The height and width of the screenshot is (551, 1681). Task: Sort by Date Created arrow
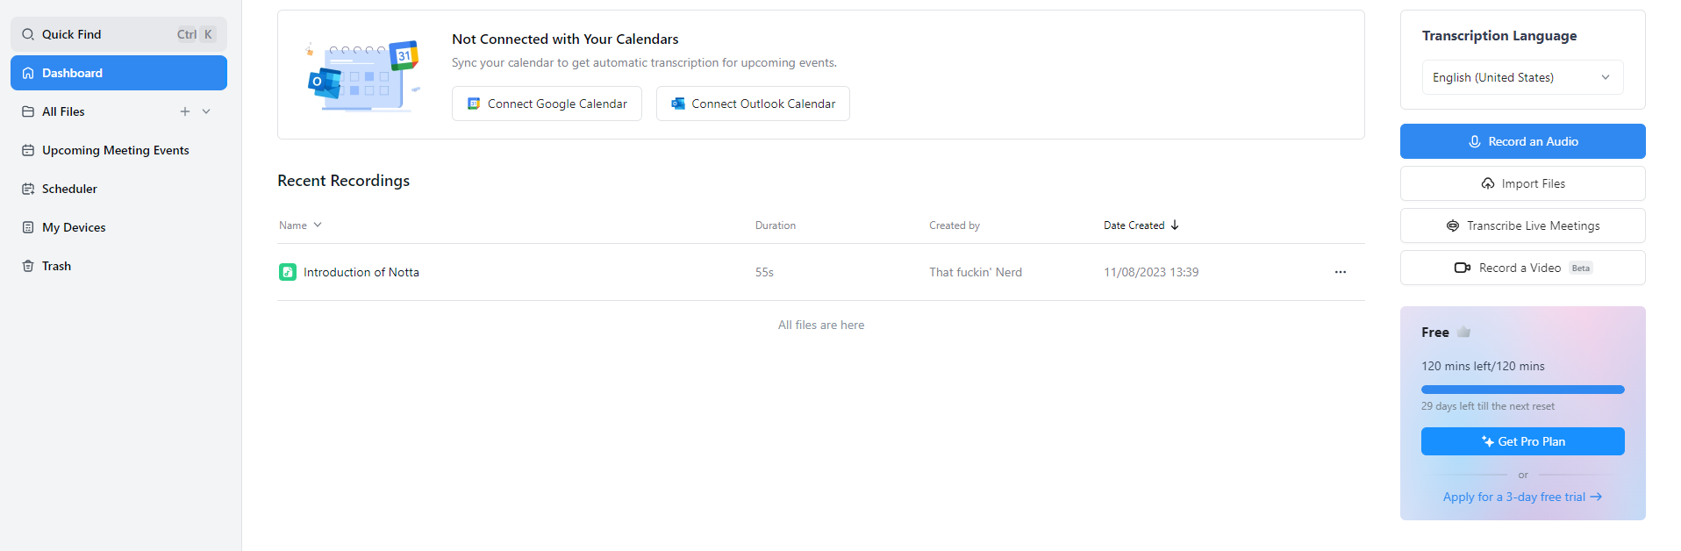1175,225
